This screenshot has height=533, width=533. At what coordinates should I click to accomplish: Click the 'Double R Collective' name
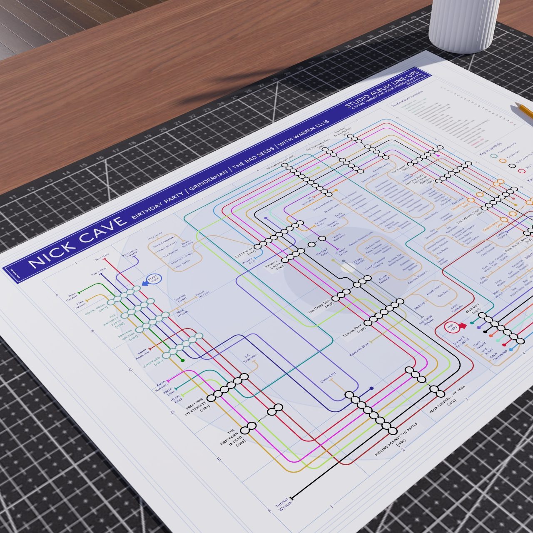click(461, 342)
